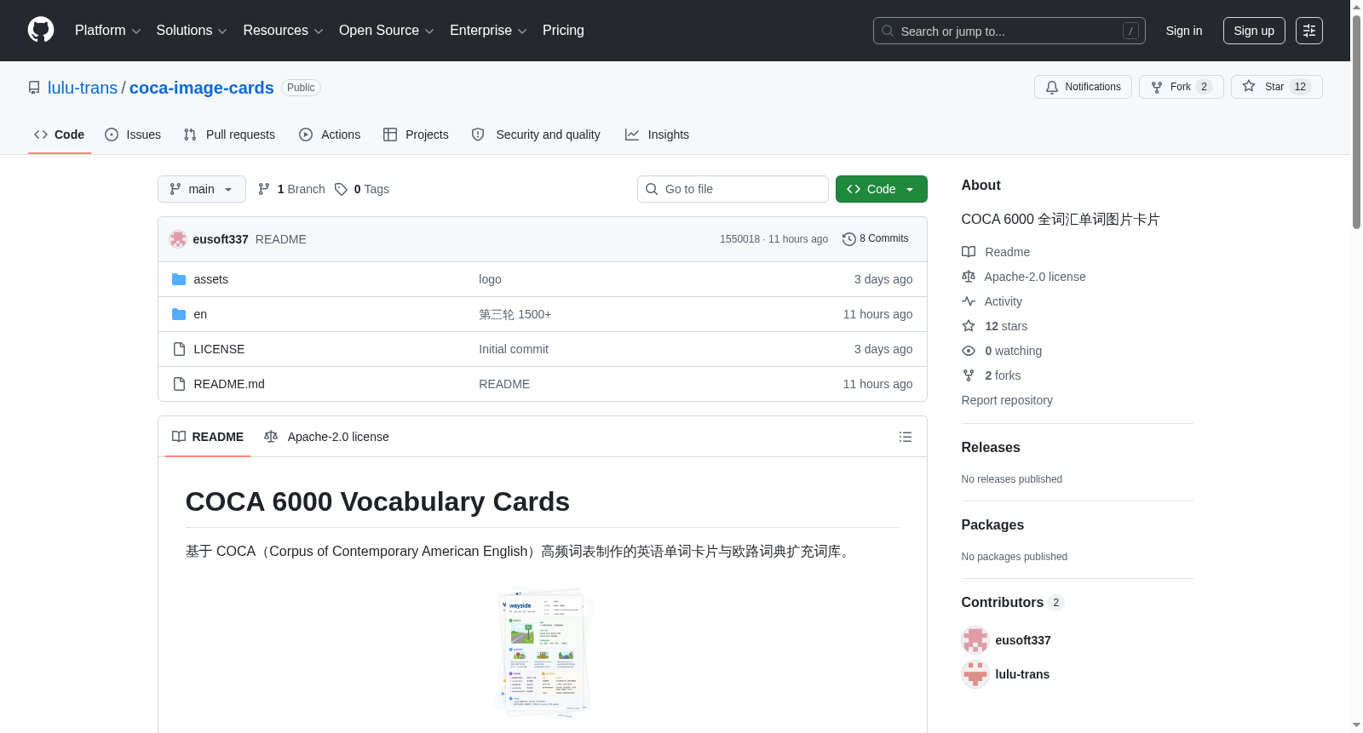Open the LICENSE file name
This screenshot has width=1363, height=733.
pos(219,349)
